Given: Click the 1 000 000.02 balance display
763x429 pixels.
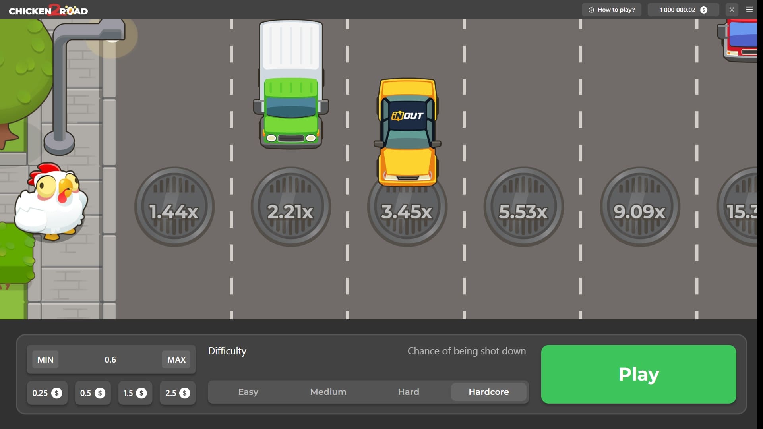Looking at the screenshot, I should point(684,10).
